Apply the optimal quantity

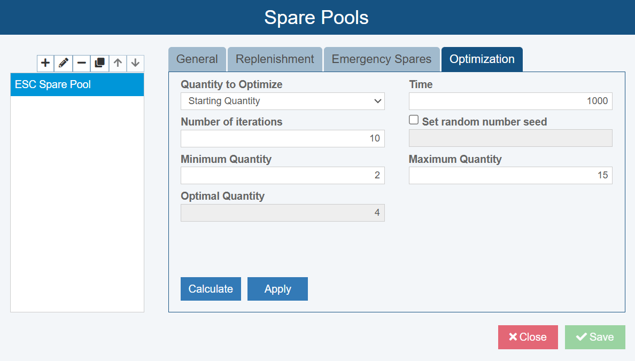pos(277,288)
